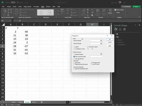Select the Stocks data type

point(41,12)
